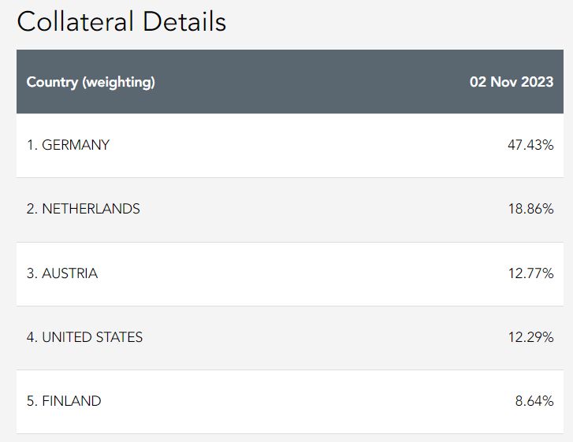
Task: Click the blank middle of table header bar
Action: (315, 82)
